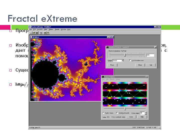
Task: Click Help in Colour Palette window
Action: [142, 117]
